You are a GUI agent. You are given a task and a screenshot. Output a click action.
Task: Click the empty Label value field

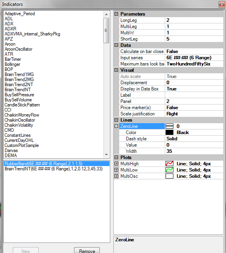pyautogui.click(x=194, y=95)
